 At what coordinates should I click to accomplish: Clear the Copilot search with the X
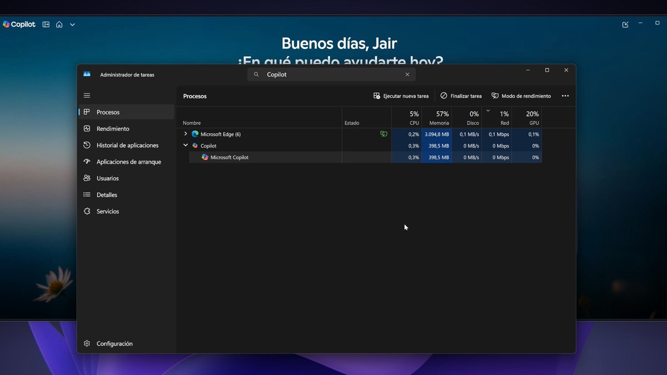(407, 74)
